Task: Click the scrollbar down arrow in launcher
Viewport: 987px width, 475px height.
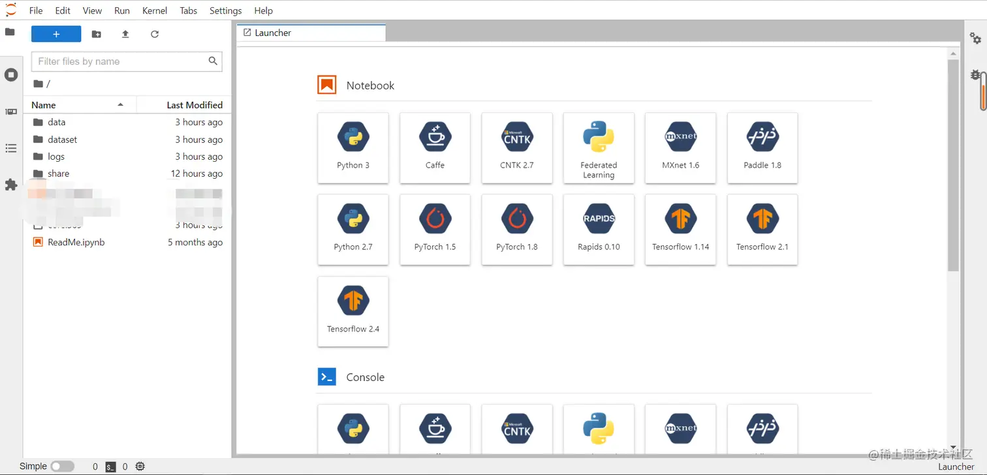Action: [954, 446]
